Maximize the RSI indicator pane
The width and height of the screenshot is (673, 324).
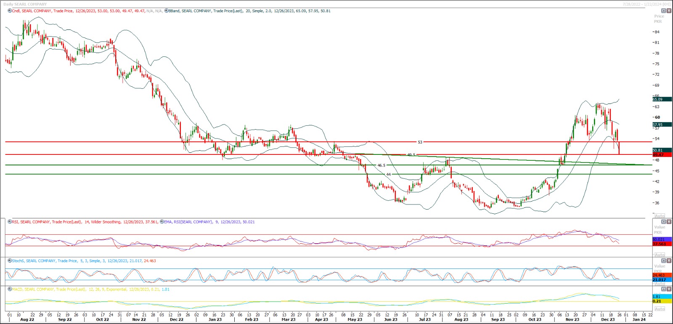tap(664, 222)
